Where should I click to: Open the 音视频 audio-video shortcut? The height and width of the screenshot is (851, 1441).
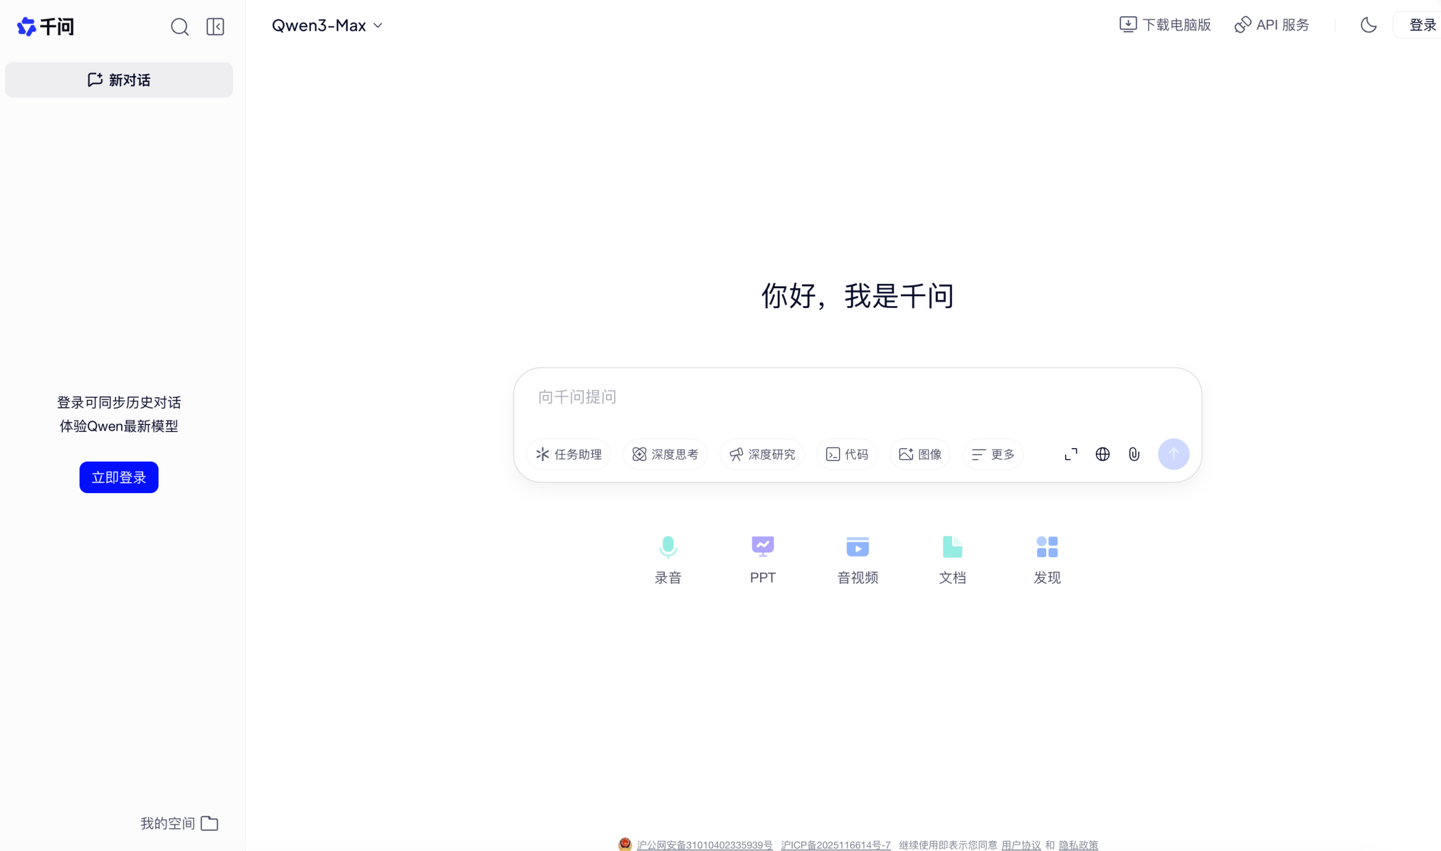tap(858, 560)
